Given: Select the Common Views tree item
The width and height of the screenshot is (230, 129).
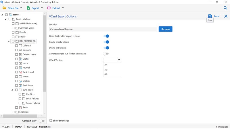Looking at the screenshot, I should tap(27, 28).
